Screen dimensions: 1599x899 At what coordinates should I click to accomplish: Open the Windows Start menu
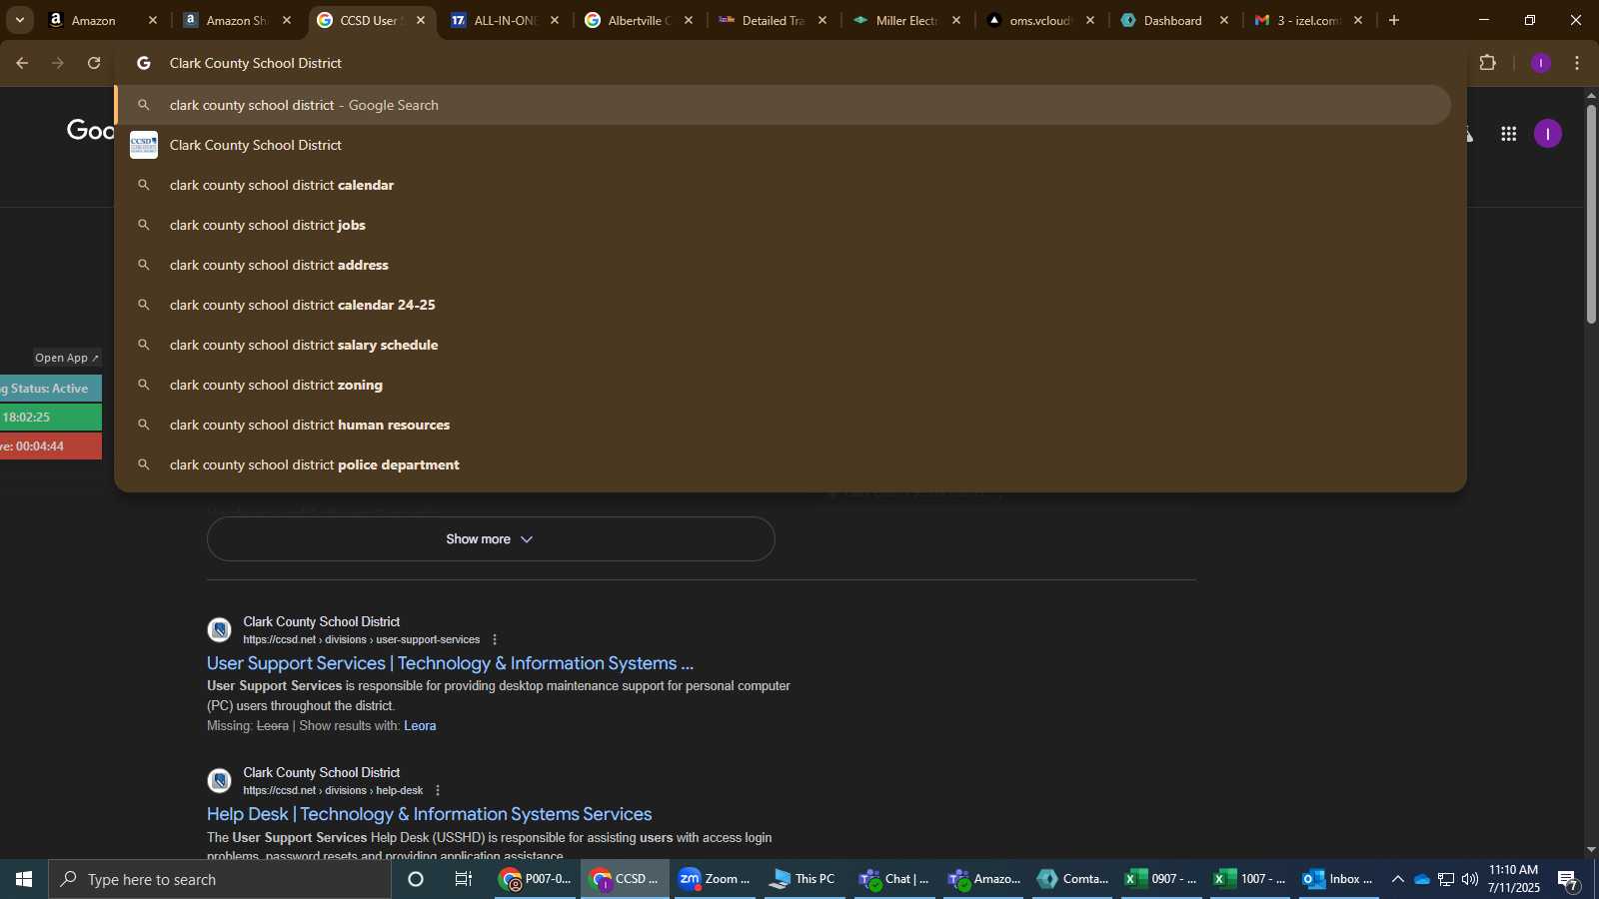24,879
